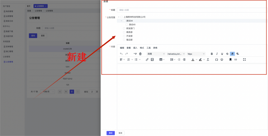Click the undo arrow in the editor
The height and width of the screenshot is (136, 268).
pyautogui.click(x=121, y=54)
